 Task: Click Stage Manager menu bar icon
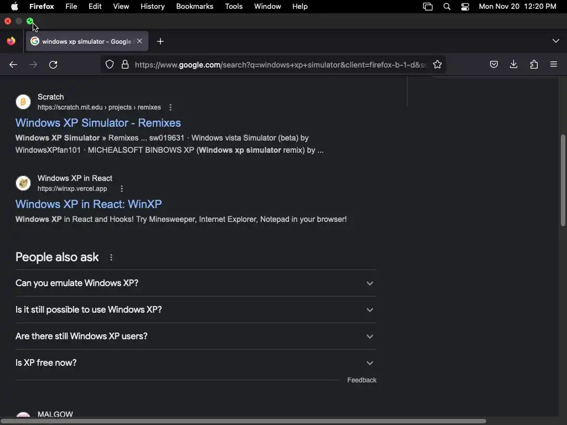[x=428, y=7]
